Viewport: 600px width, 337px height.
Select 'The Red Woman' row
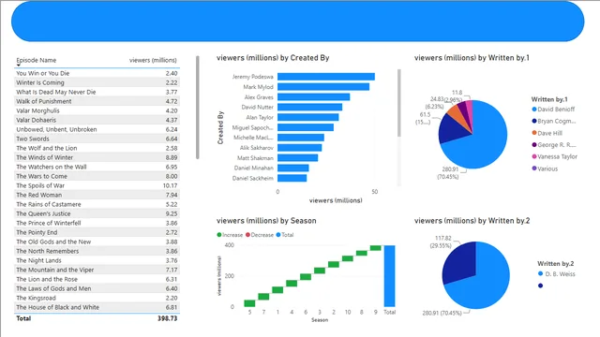tap(97, 195)
